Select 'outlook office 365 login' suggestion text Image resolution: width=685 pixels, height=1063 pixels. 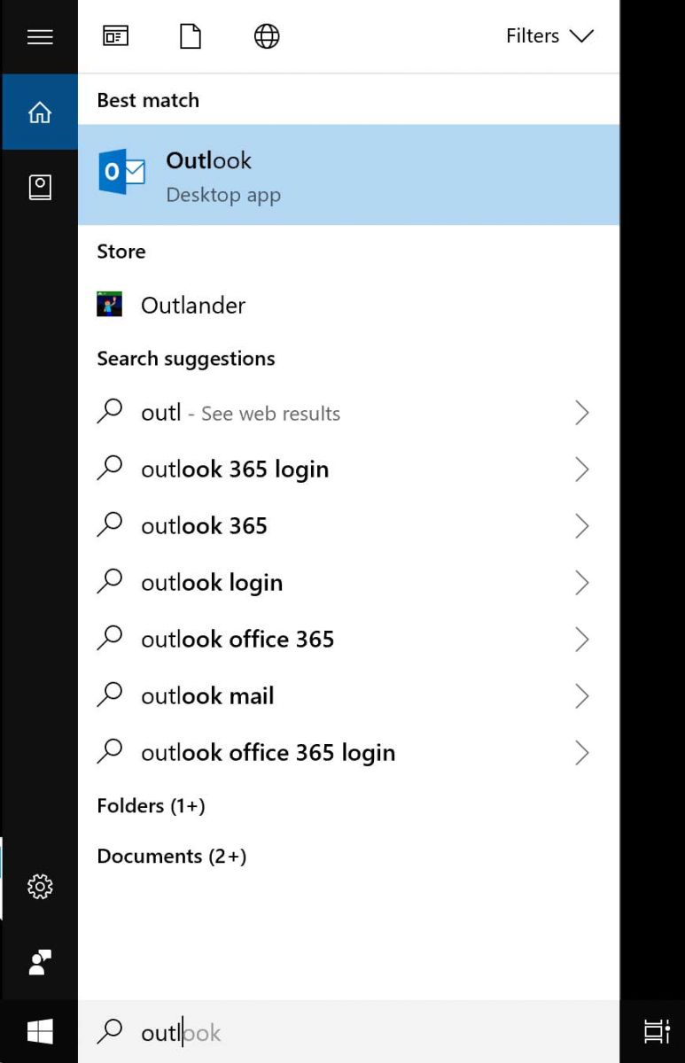269,753
